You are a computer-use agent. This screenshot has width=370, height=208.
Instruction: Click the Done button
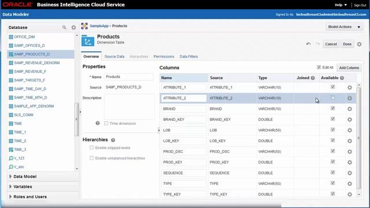point(347,44)
